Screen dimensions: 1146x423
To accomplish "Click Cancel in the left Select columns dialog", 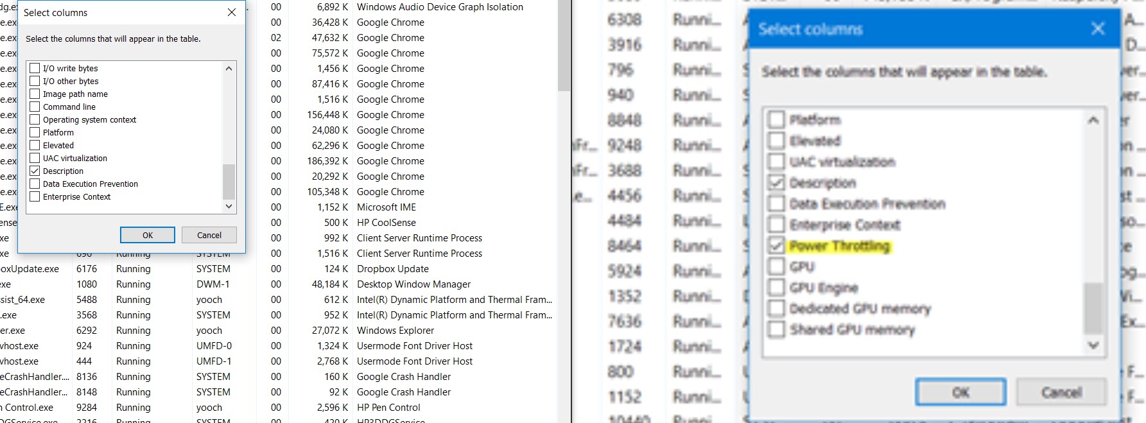I will [209, 235].
